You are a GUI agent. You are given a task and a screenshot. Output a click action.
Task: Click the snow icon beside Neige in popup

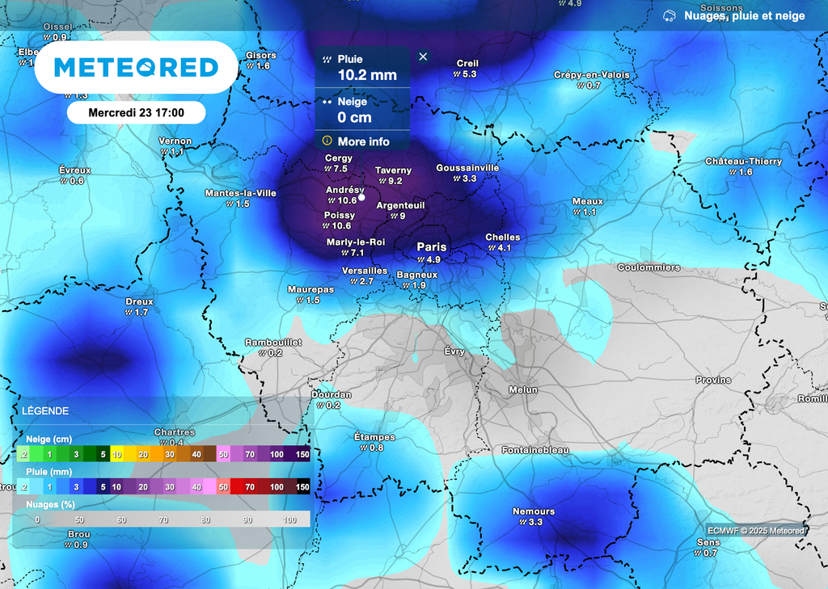pyautogui.click(x=327, y=103)
